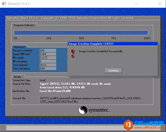Click the blue progress indicator bar

[81, 33]
